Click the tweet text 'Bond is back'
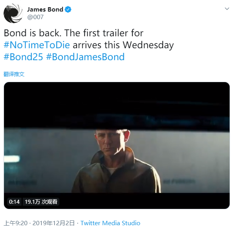Image resolution: width=234 pixels, height=230 pixels. click(33, 33)
